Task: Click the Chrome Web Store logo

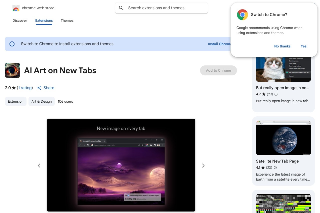Action: (16, 8)
